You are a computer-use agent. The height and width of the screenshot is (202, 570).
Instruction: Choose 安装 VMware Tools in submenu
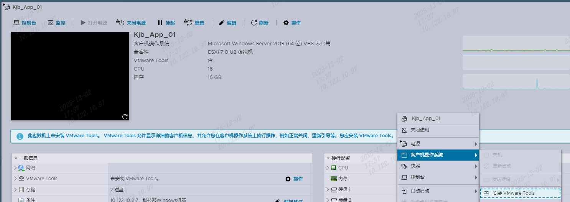(x=521, y=193)
